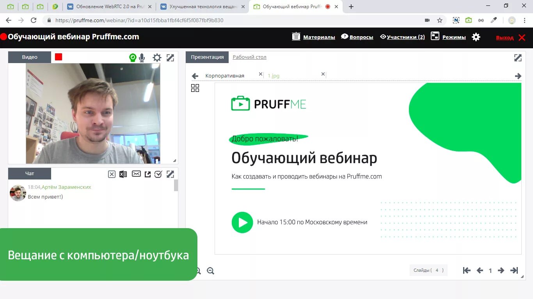Go to the previous slide
The width and height of the screenshot is (533, 299).
(x=480, y=270)
